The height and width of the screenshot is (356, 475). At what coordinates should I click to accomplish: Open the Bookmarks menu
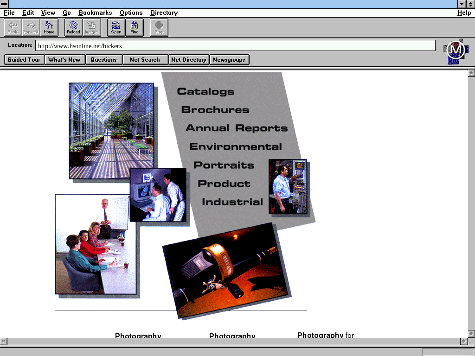coord(95,13)
